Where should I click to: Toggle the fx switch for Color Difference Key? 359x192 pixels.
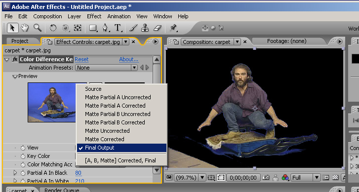pyautogui.click(x=15, y=59)
